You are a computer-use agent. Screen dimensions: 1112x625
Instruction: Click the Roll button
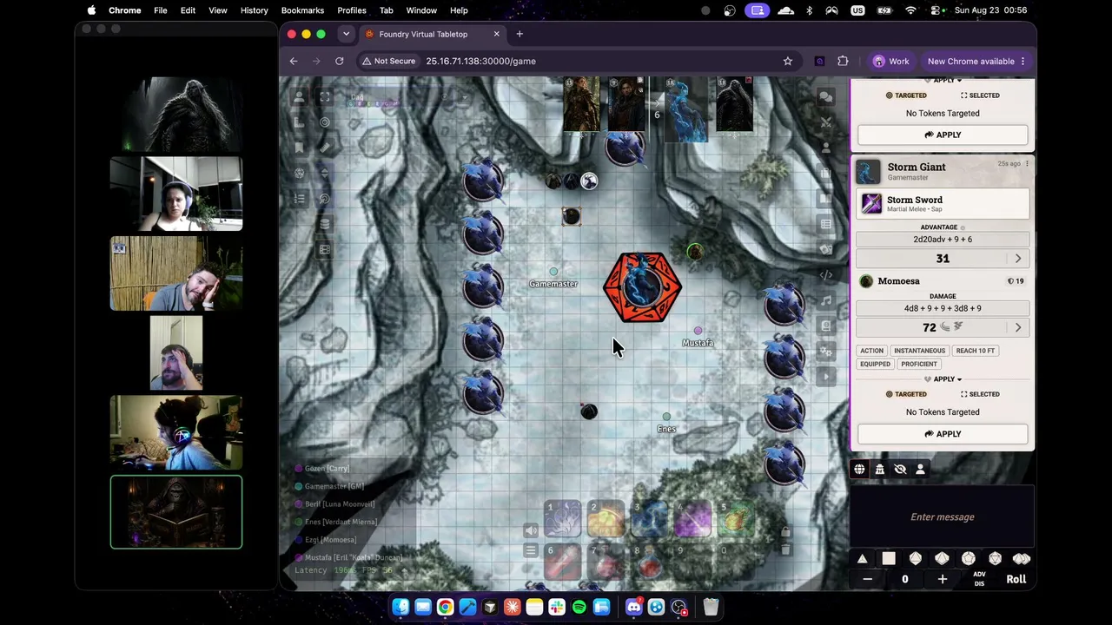click(x=1016, y=579)
